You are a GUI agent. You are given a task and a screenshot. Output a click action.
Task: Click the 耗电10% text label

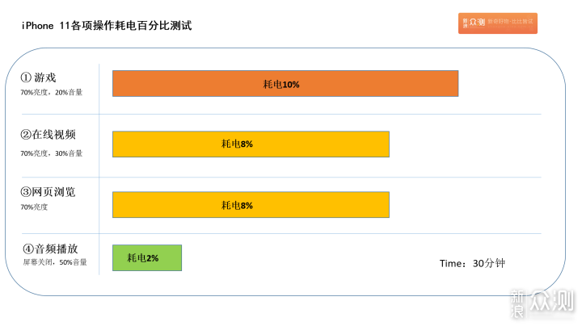pos(281,84)
